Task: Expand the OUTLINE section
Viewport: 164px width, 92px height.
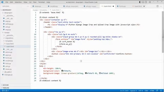Action: pyautogui.click(x=6, y=85)
